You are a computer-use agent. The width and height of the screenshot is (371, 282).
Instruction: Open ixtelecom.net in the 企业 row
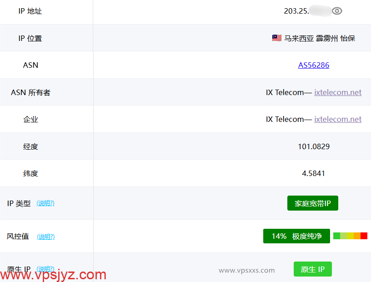click(x=338, y=119)
